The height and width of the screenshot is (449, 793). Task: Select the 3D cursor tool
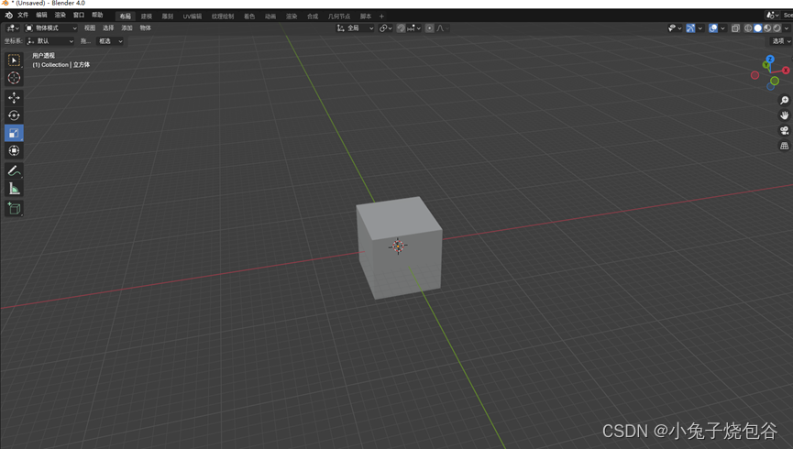click(x=14, y=78)
